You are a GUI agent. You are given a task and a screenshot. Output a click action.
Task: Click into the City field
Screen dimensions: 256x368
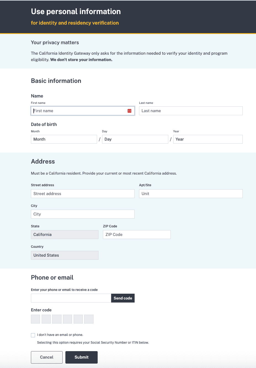pos(82,214)
